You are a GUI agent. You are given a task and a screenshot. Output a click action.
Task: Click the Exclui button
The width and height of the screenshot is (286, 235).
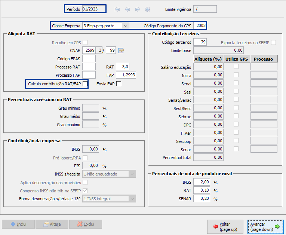point(86,224)
